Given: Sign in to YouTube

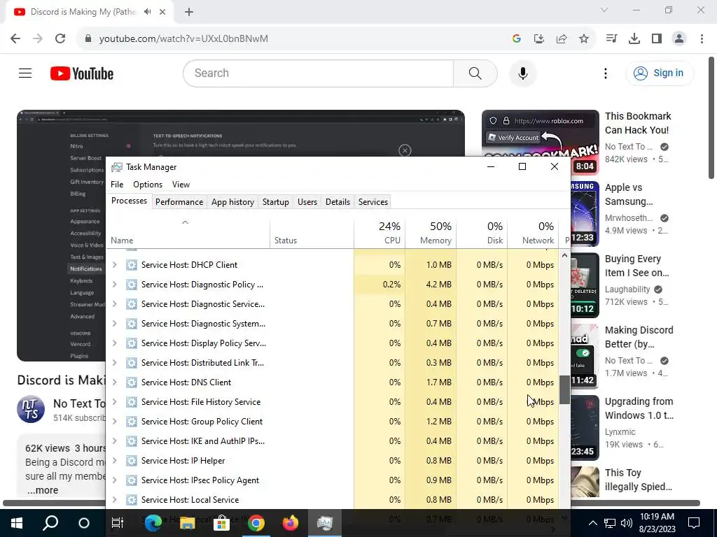Looking at the screenshot, I should [660, 73].
